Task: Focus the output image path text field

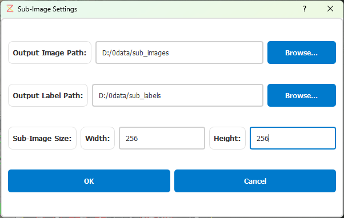Action: click(179, 53)
